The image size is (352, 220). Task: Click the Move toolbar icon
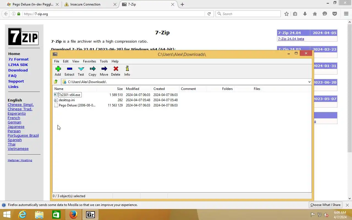[104, 69]
